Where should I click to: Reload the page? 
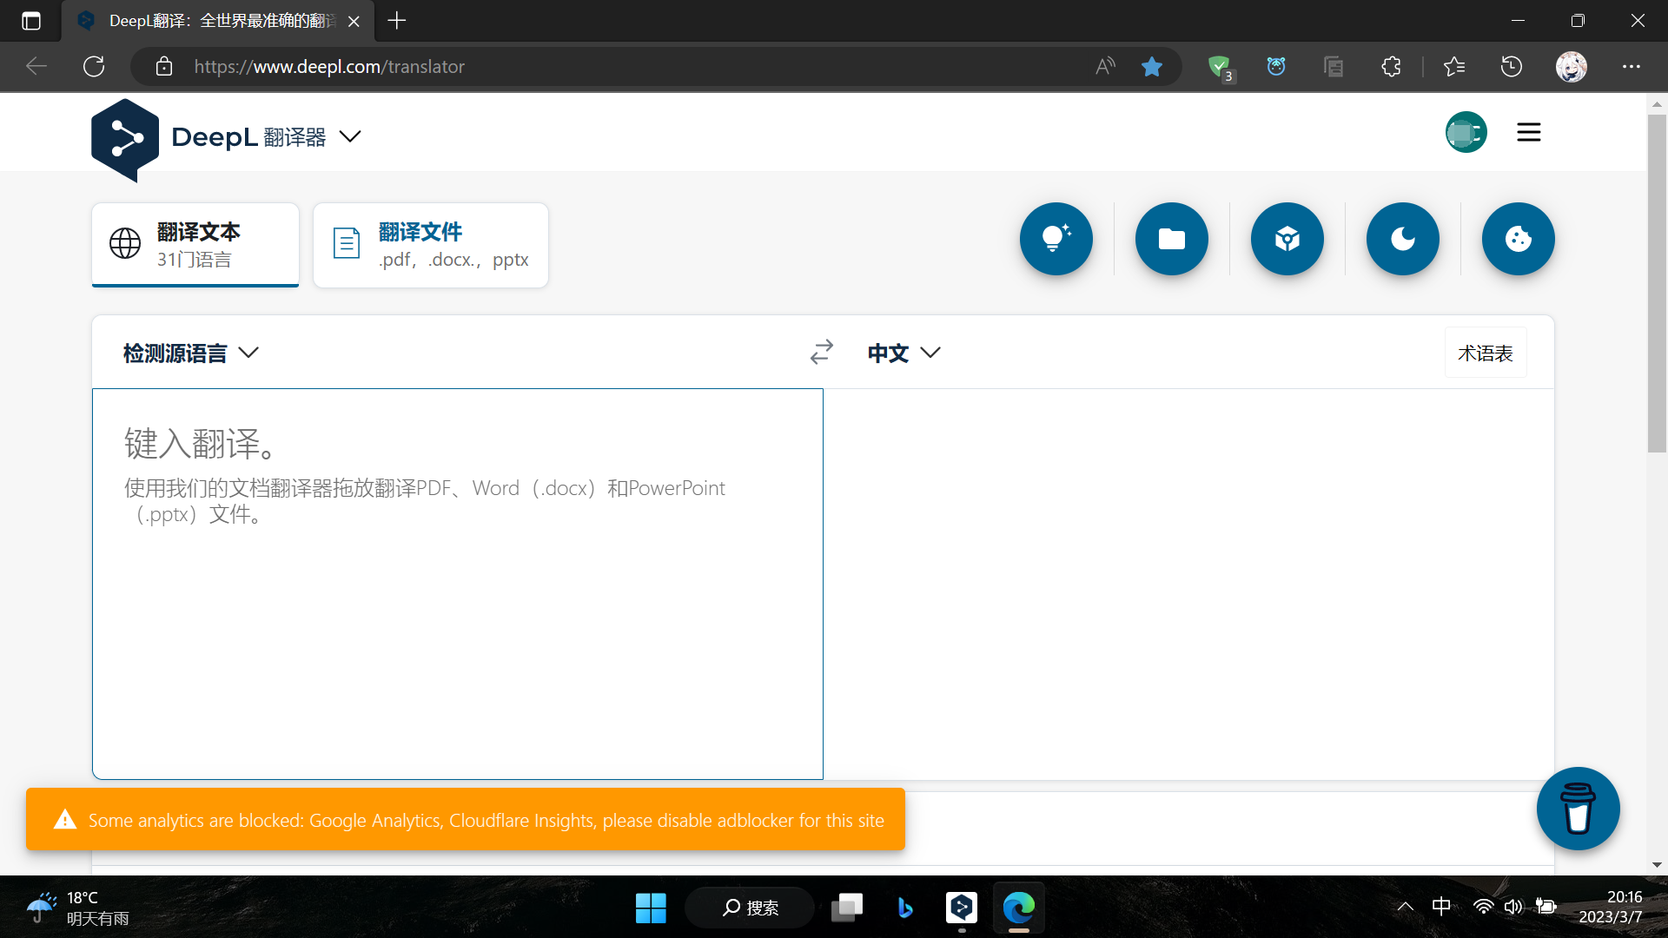[94, 66]
